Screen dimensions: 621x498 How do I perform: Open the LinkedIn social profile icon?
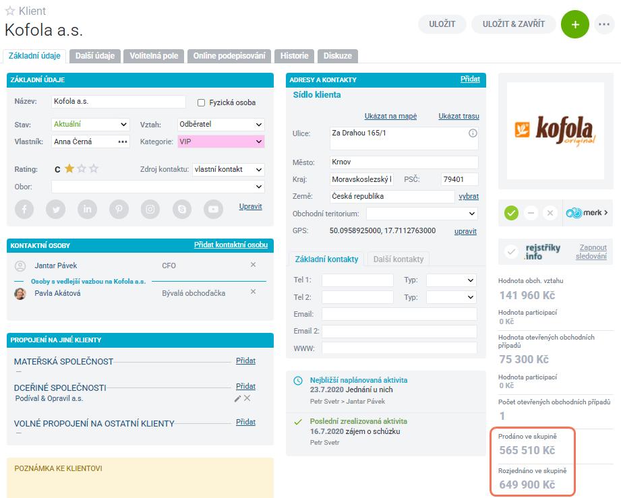[x=87, y=209]
